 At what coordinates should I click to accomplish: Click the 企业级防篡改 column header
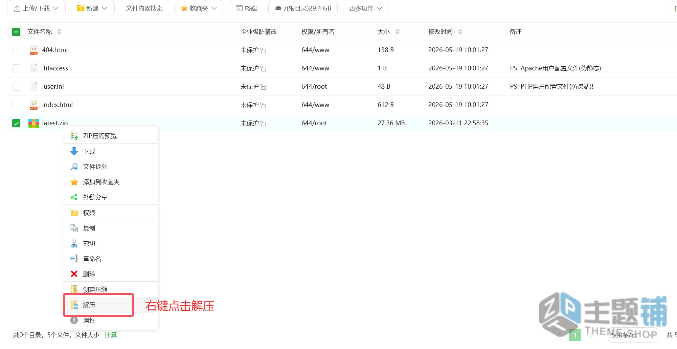tap(259, 32)
